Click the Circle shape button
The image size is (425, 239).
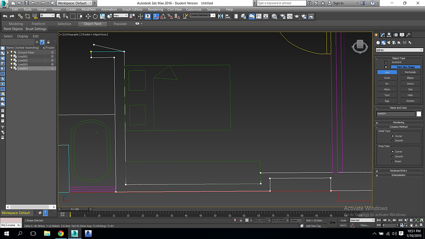point(387,78)
